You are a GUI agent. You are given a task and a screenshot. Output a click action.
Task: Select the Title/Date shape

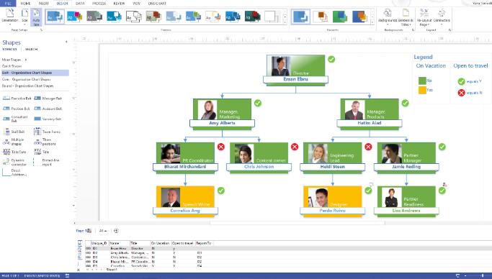(14, 152)
